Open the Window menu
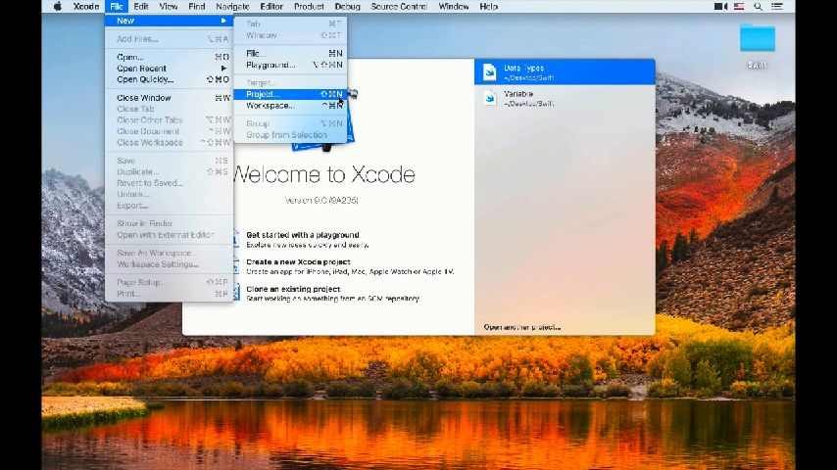 click(x=453, y=7)
